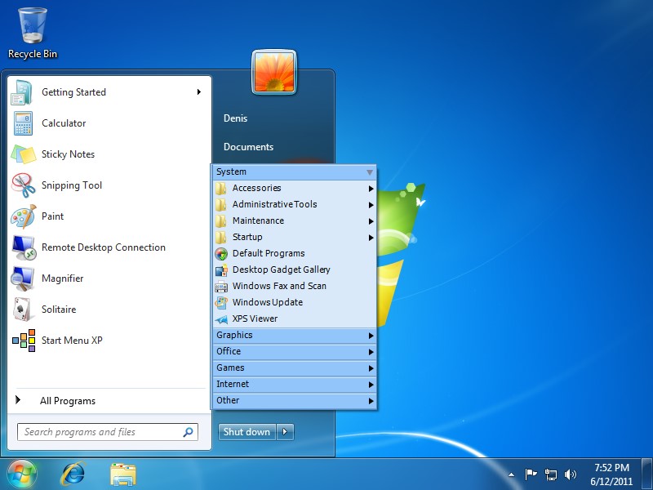653x490 pixels.
Task: Open the Internet category
Action: click(x=295, y=384)
